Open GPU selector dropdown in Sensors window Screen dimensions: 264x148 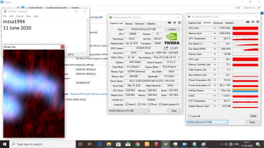coord(207,122)
